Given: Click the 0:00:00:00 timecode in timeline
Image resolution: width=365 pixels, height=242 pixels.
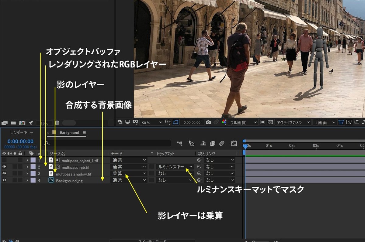Looking at the screenshot, I should click(20, 141).
